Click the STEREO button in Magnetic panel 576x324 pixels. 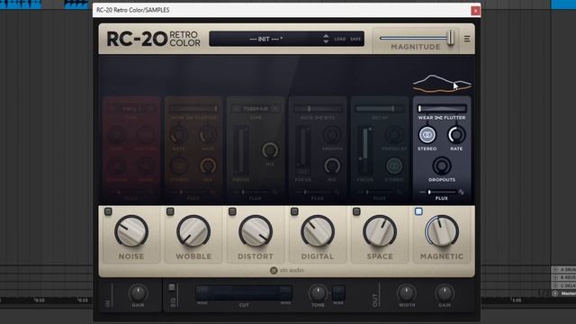point(427,135)
